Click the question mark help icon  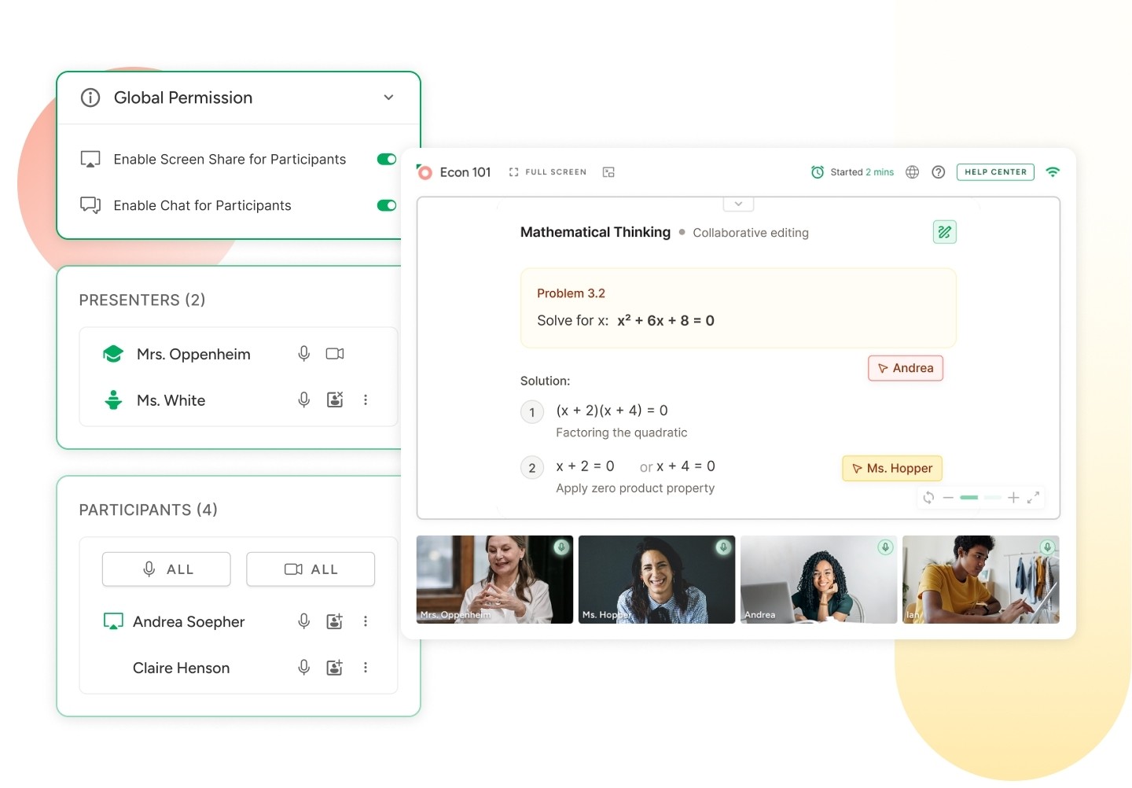click(939, 172)
